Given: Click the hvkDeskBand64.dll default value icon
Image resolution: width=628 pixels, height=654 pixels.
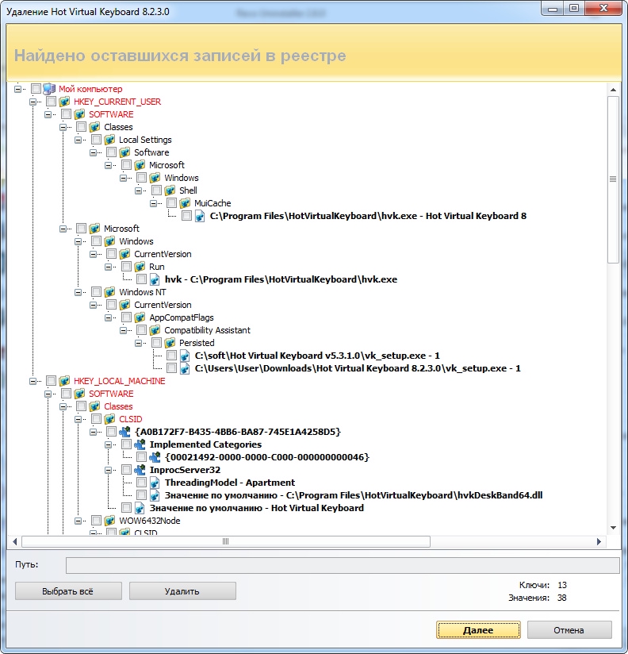Looking at the screenshot, I should 155,495.
